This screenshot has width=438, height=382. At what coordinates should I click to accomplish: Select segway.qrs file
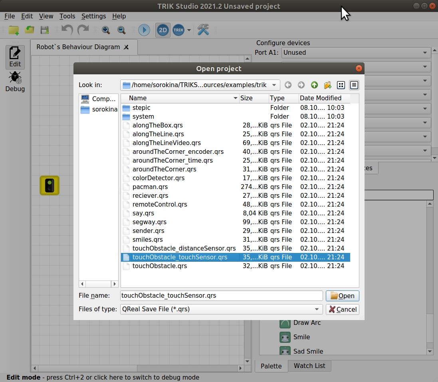(x=236, y=222)
